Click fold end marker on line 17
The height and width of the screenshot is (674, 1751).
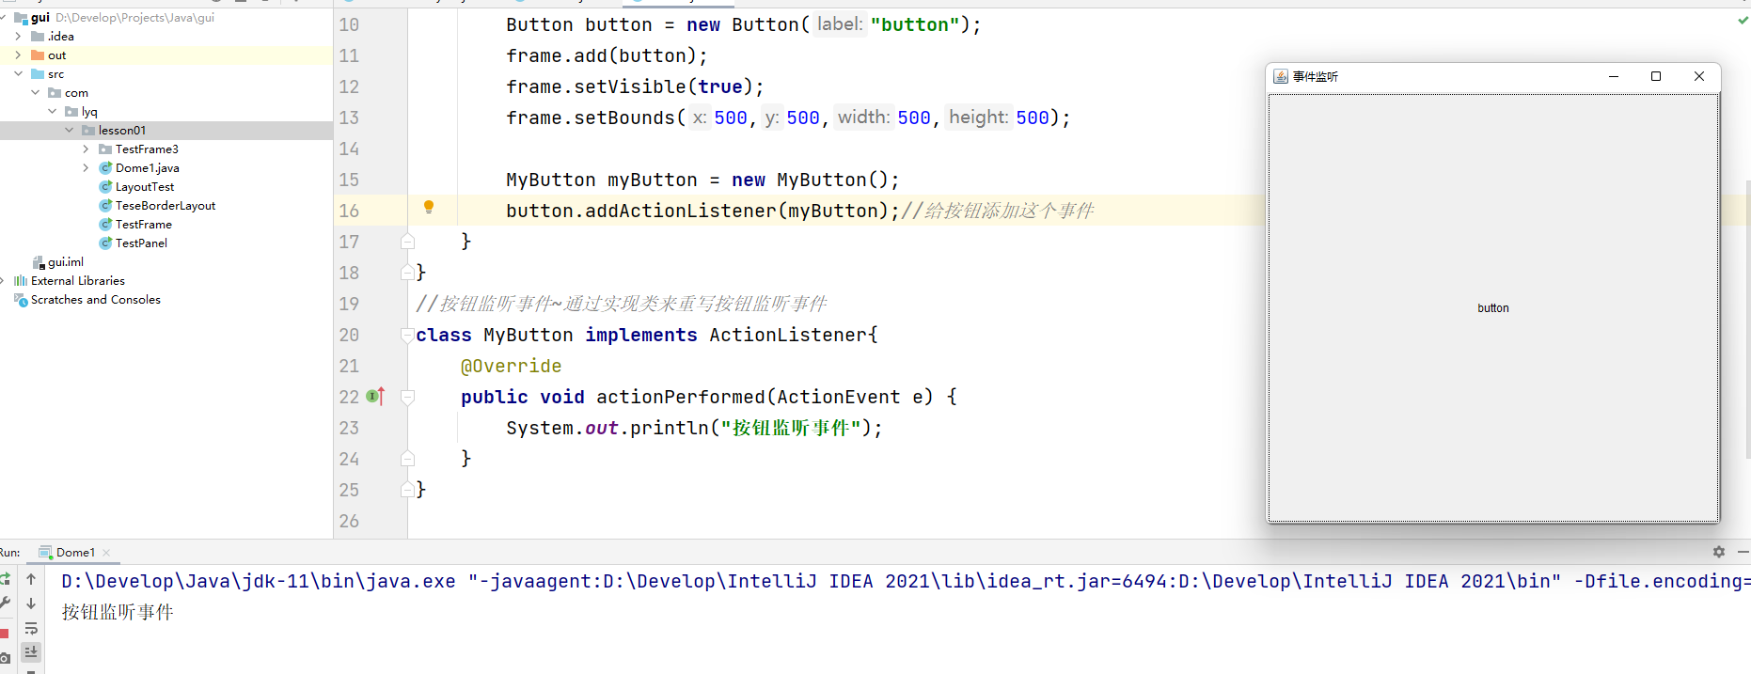tap(407, 242)
